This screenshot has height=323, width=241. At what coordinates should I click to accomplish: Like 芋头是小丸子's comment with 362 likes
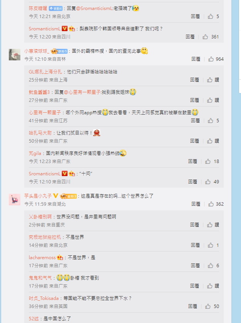(211, 204)
